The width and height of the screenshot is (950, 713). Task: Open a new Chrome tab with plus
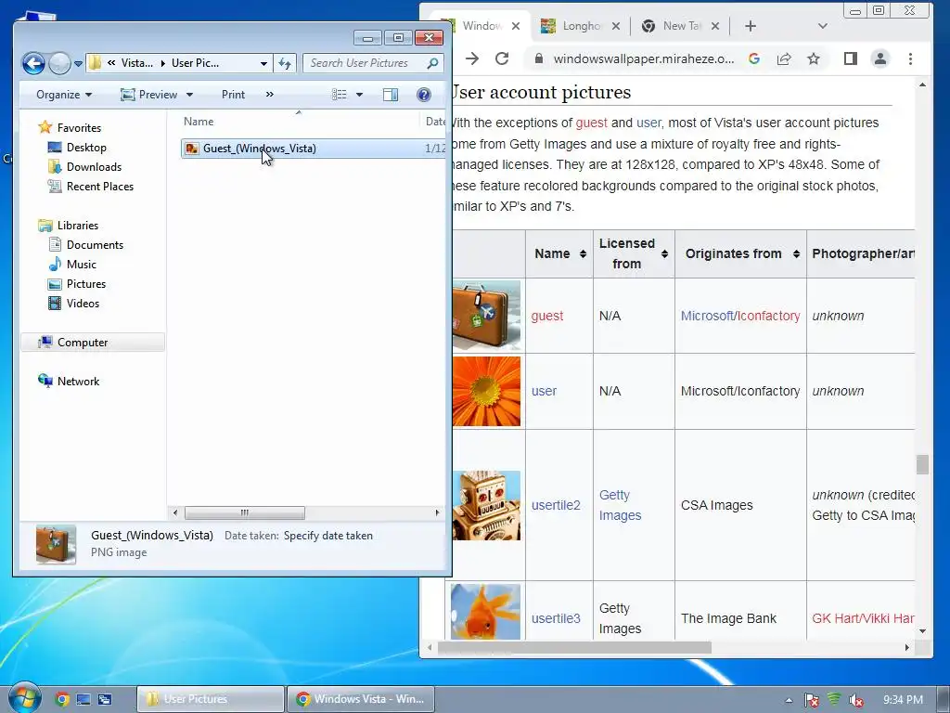click(750, 26)
